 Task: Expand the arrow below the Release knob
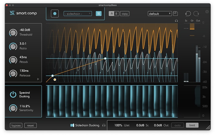(x=38, y=79)
